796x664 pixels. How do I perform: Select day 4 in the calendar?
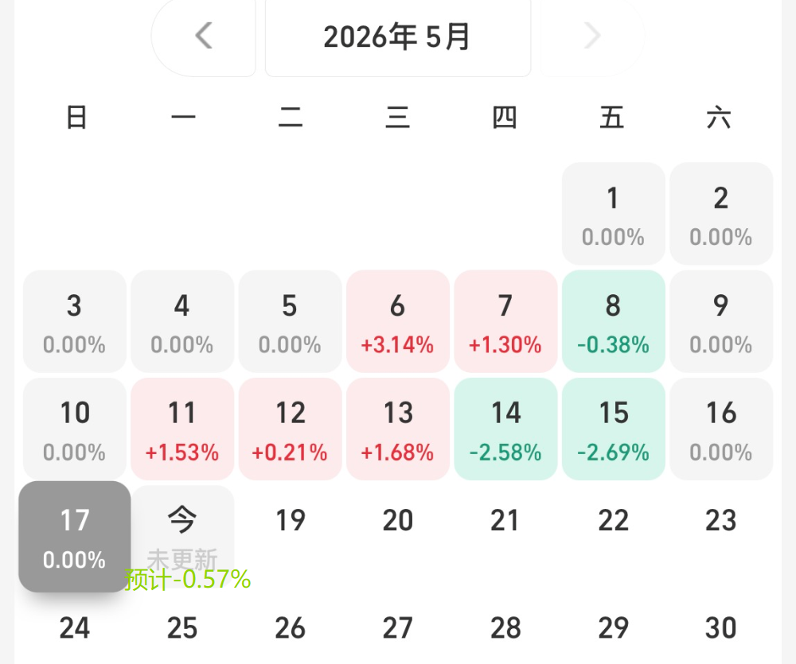182,321
